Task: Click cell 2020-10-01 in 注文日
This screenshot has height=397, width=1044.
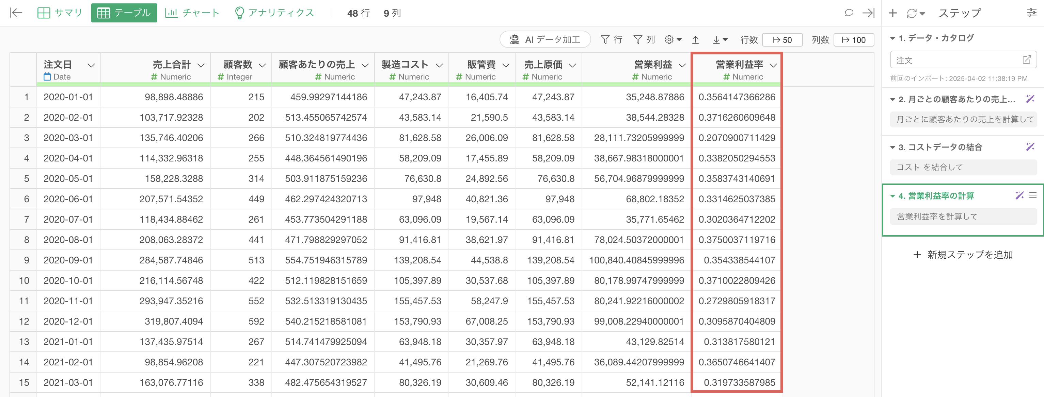Action: [x=68, y=280]
